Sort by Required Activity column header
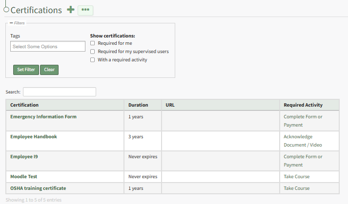The image size is (348, 204). point(303,105)
